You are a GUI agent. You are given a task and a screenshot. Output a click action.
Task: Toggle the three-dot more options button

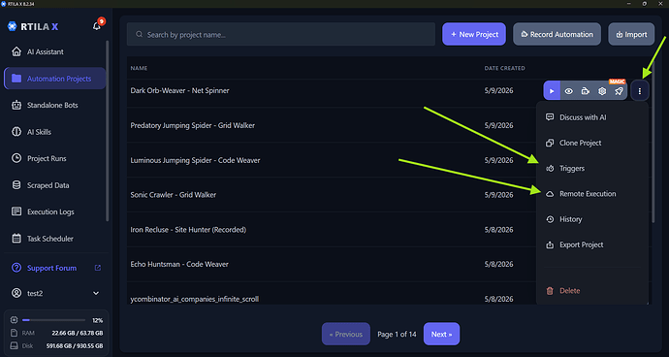pyautogui.click(x=640, y=91)
